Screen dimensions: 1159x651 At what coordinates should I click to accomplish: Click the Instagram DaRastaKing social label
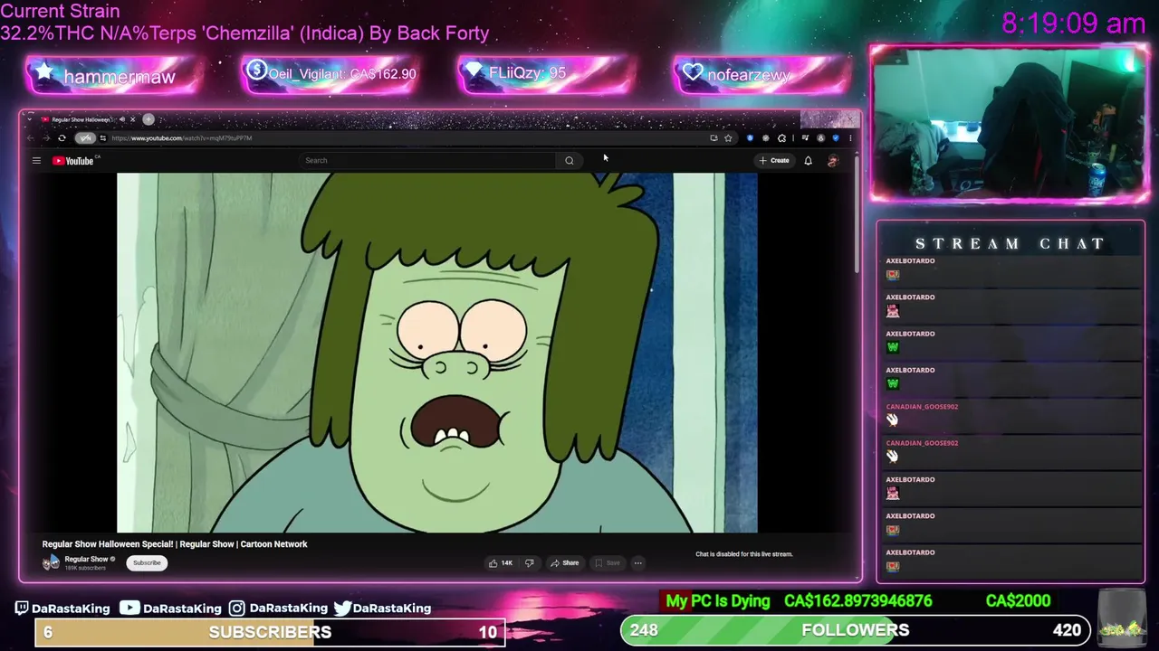[x=279, y=609]
